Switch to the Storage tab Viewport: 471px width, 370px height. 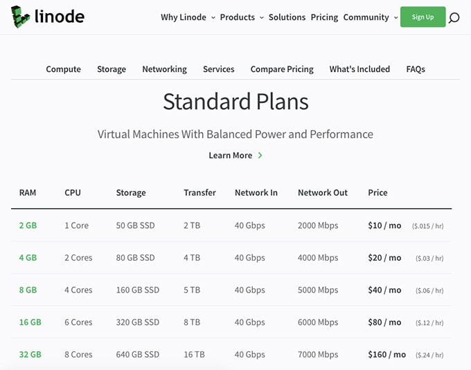coord(112,69)
